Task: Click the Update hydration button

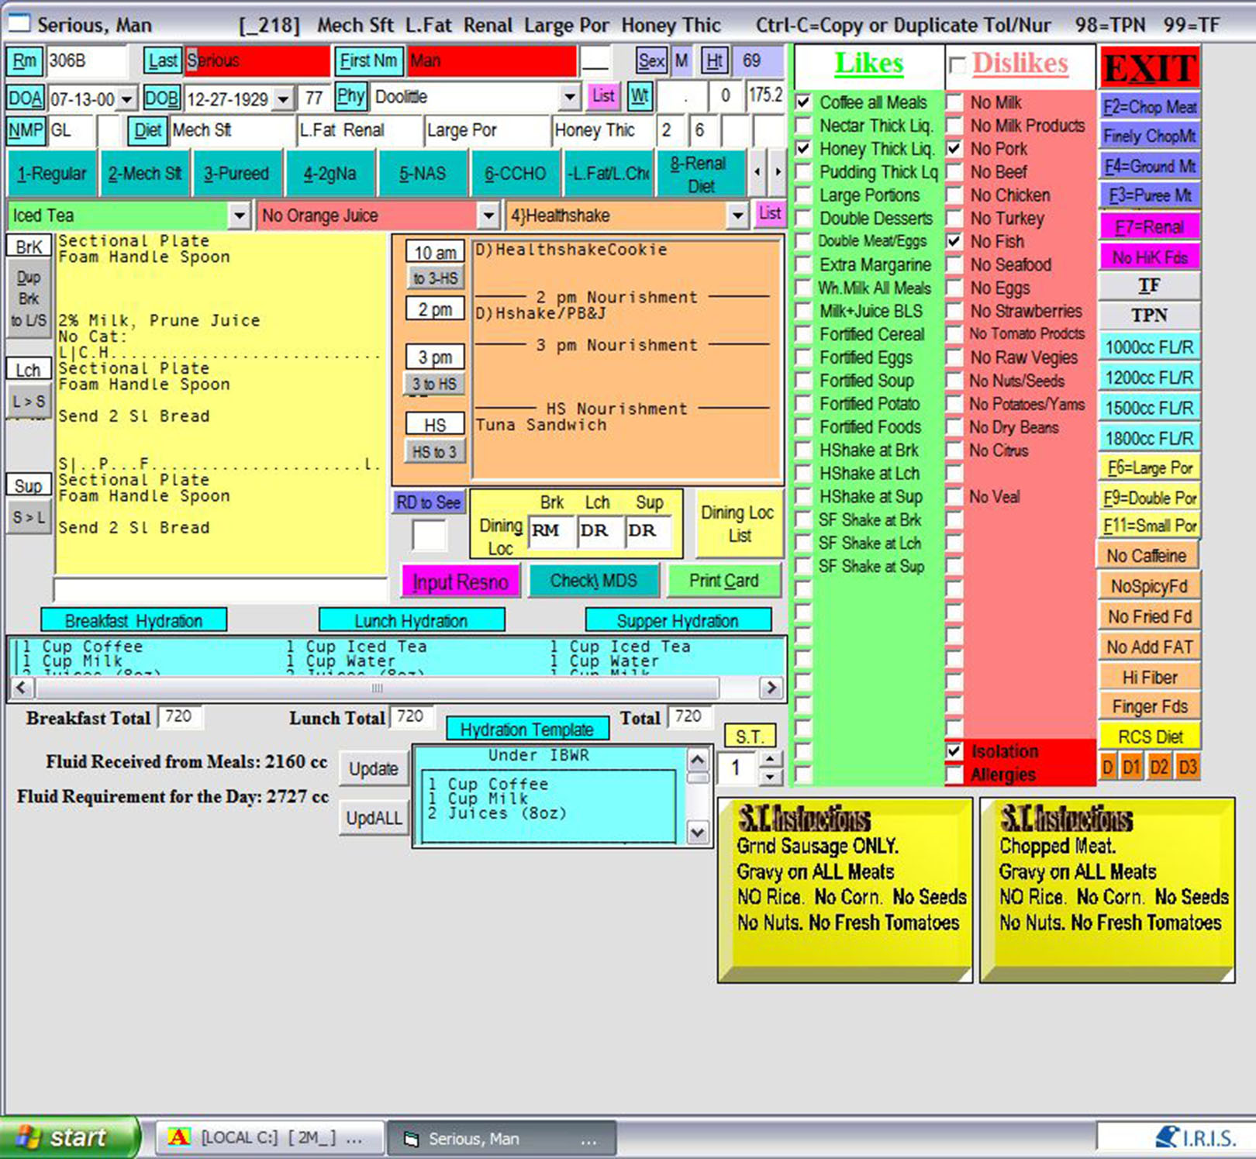Action: click(373, 768)
